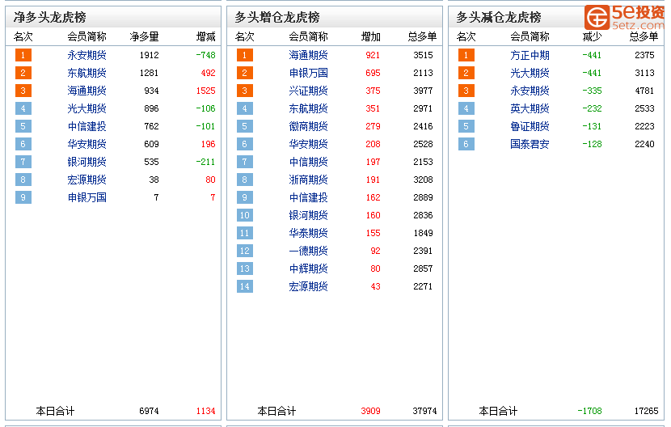671x427 pixels.
Task: Open 方正中期 link in 多头减仓龙虎榜
Action: coord(530,55)
